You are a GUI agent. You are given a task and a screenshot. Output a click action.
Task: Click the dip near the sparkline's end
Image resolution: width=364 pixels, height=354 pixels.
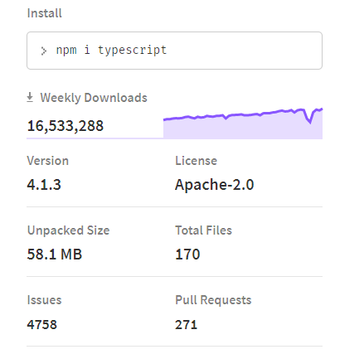[309, 119]
